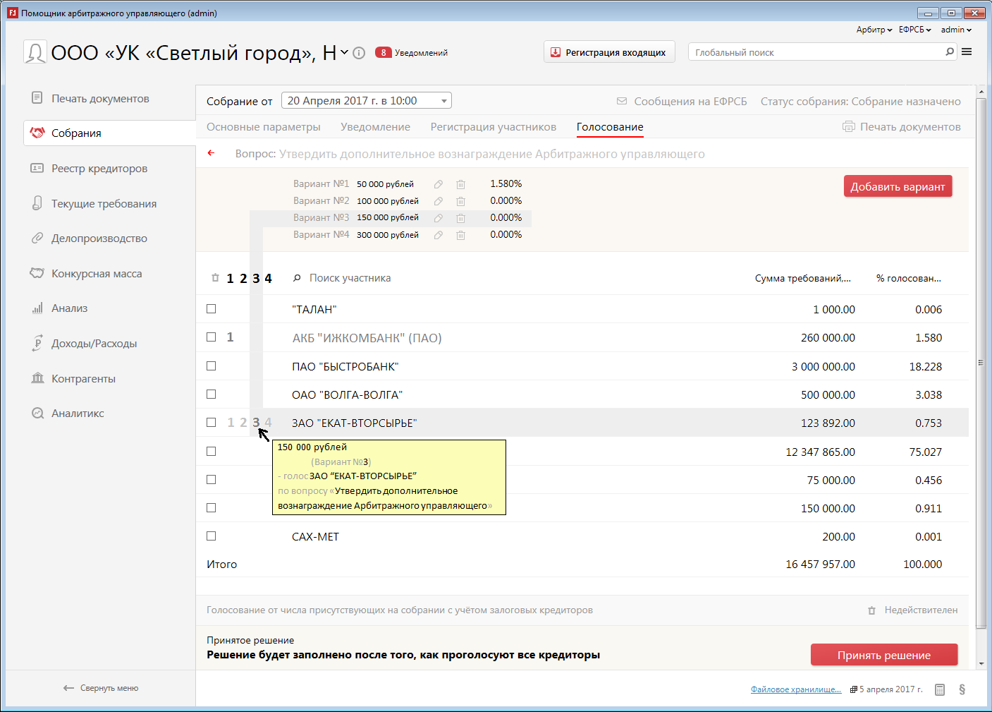
Task: Click the paragraph symbol icon at bottom right
Action: (x=962, y=689)
